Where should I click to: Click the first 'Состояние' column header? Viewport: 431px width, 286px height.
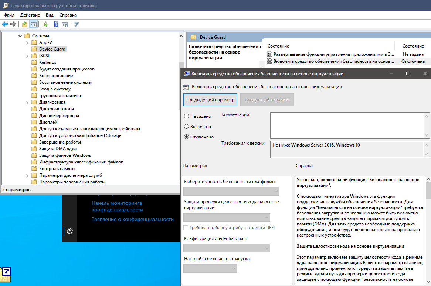coord(278,46)
